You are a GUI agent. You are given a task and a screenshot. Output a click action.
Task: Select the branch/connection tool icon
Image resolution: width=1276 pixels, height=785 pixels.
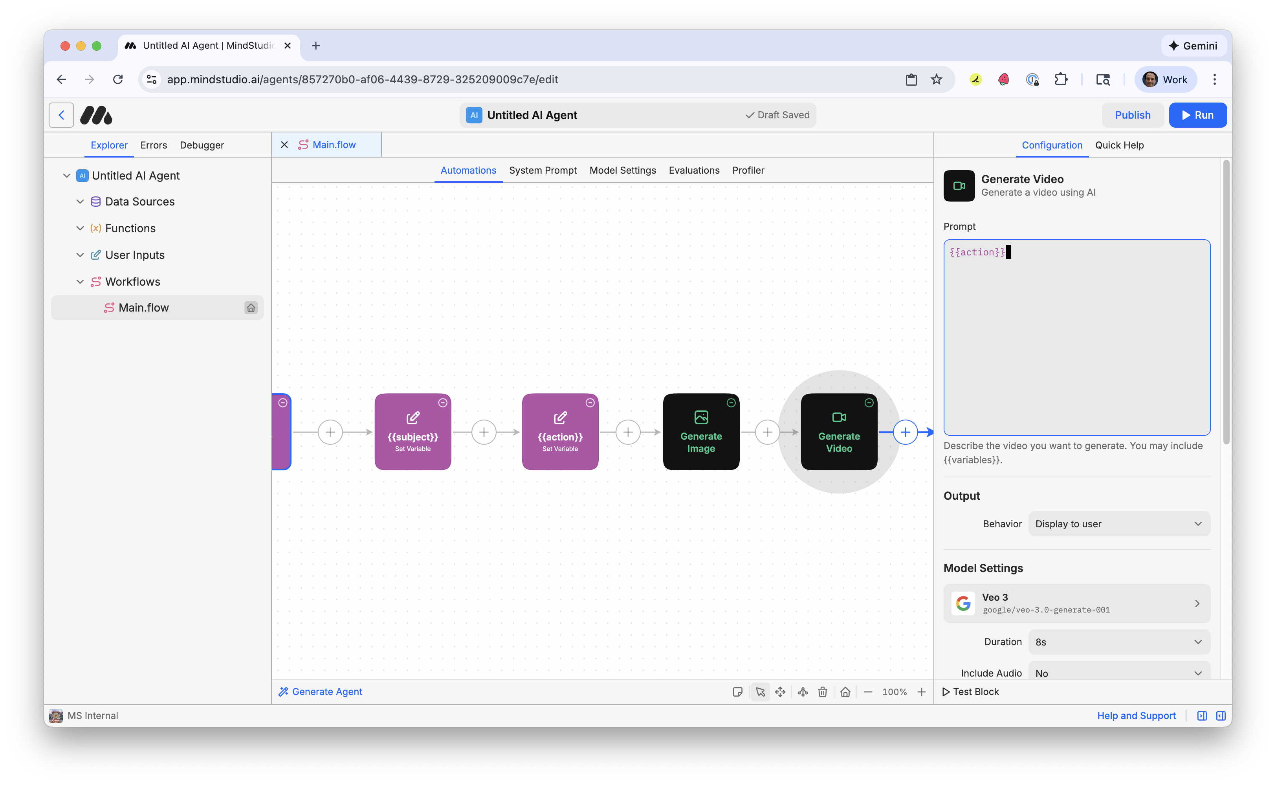coord(803,691)
